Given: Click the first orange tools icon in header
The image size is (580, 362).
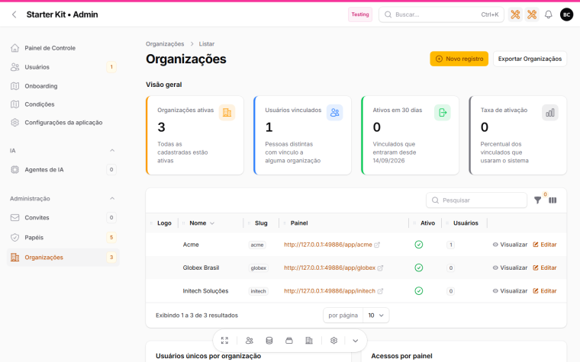Looking at the screenshot, I should (515, 14).
